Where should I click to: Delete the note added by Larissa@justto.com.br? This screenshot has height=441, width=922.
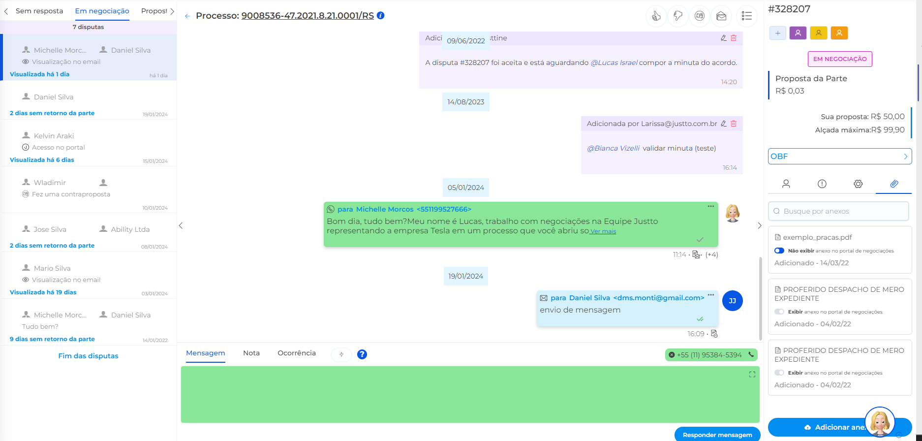pos(734,124)
